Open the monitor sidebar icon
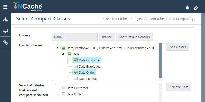Viewport: 205px width, 102px height. (5, 31)
